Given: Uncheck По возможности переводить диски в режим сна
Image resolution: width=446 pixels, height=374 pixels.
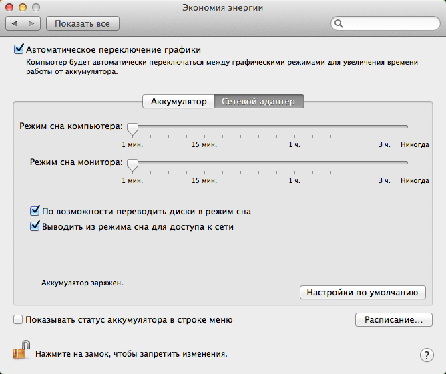Looking at the screenshot, I should 35,211.
